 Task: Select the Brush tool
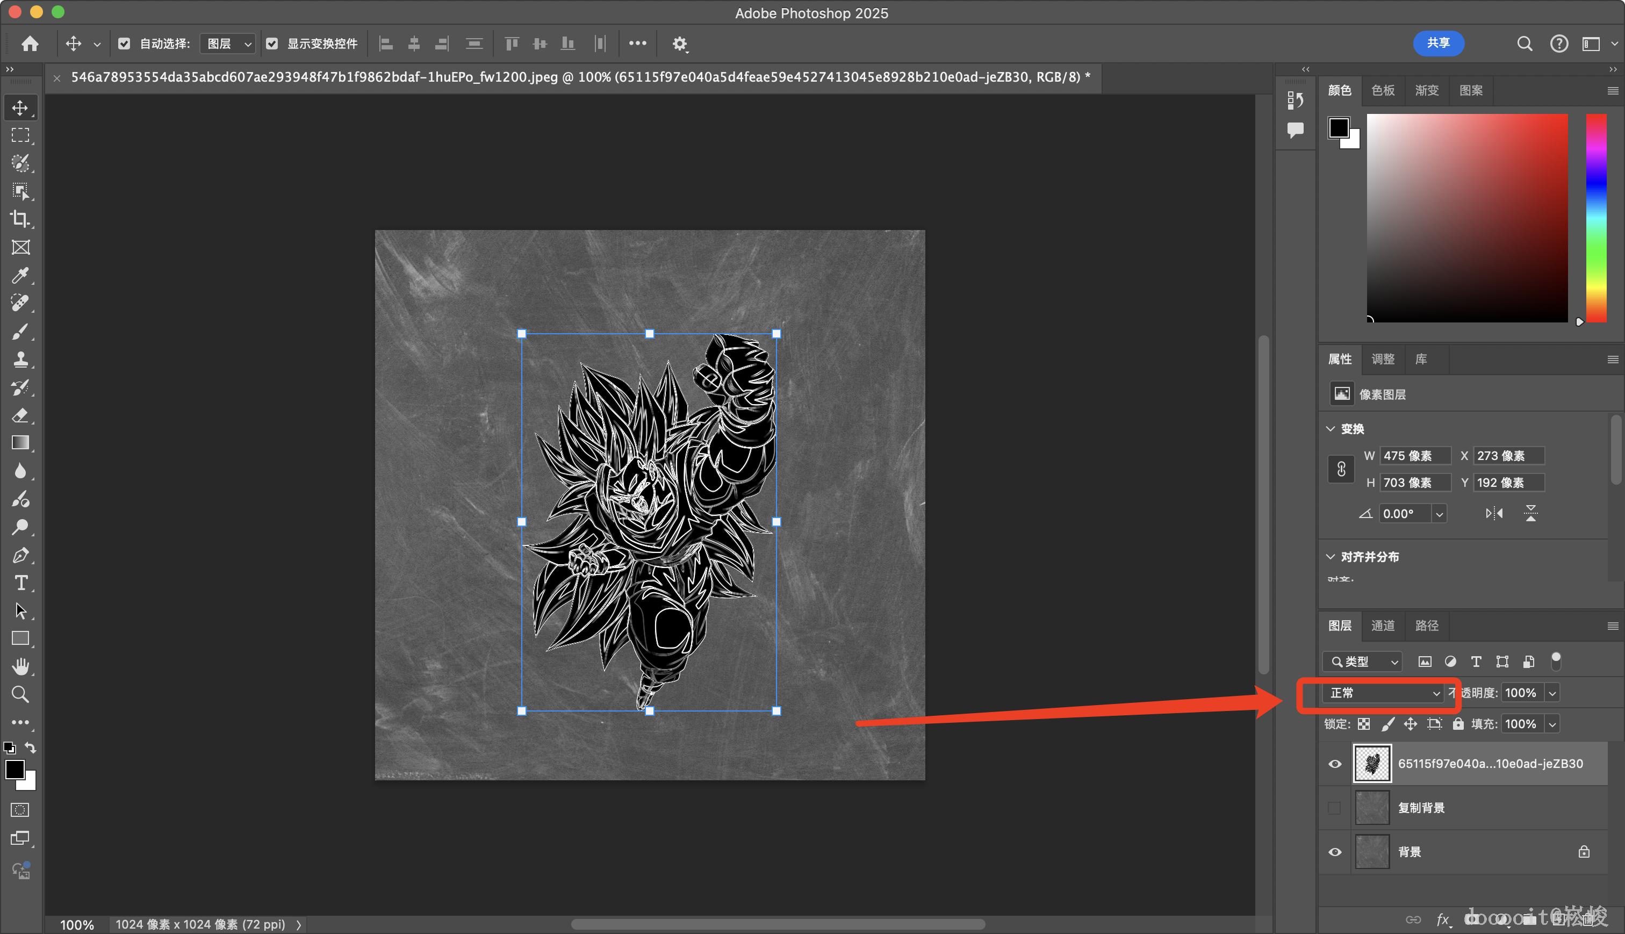pos(20,332)
